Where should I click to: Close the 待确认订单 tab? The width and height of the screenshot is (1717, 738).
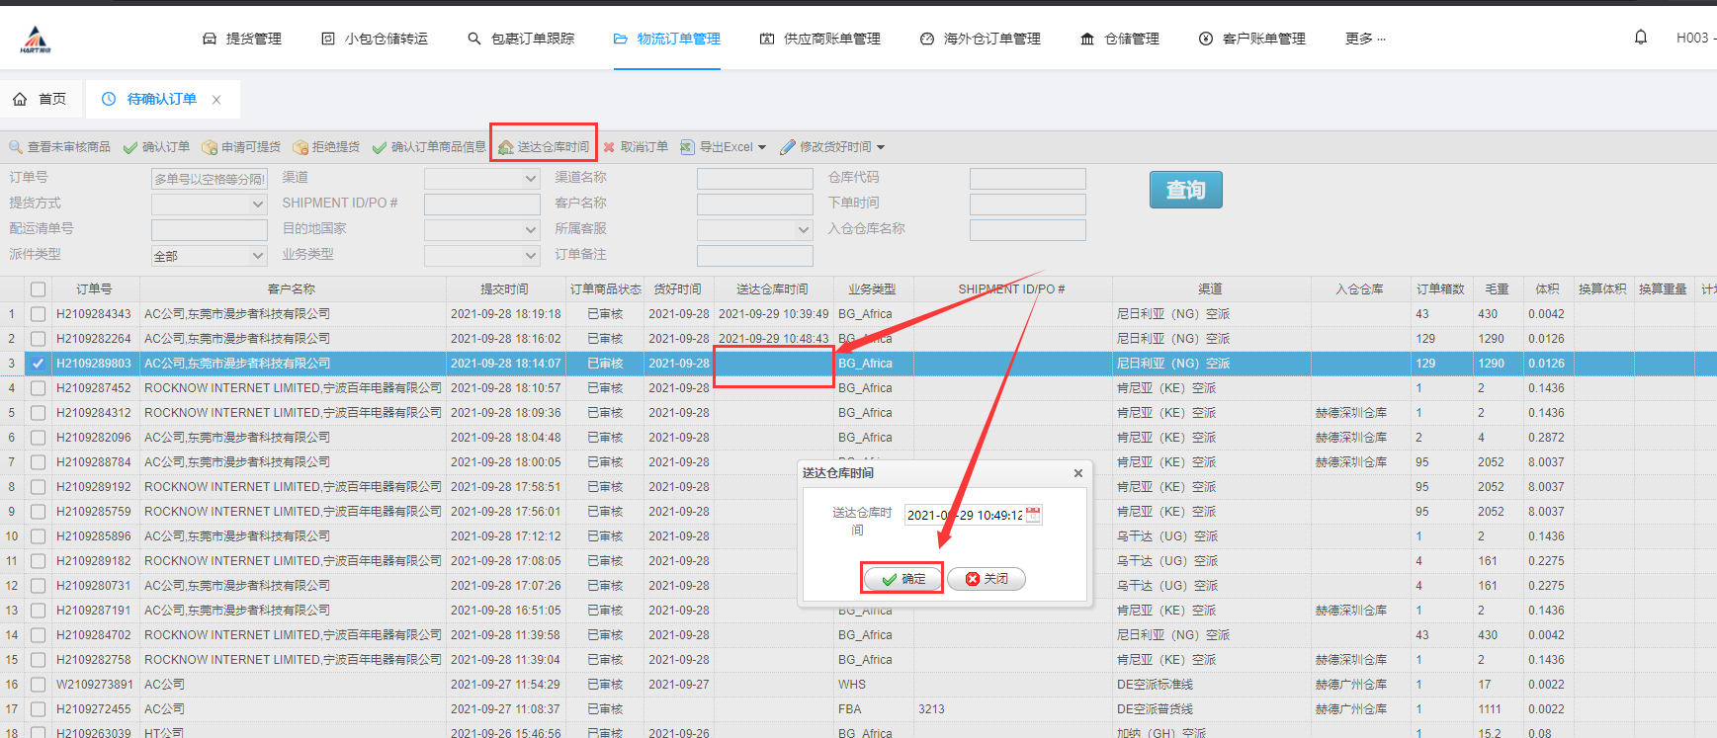(216, 100)
